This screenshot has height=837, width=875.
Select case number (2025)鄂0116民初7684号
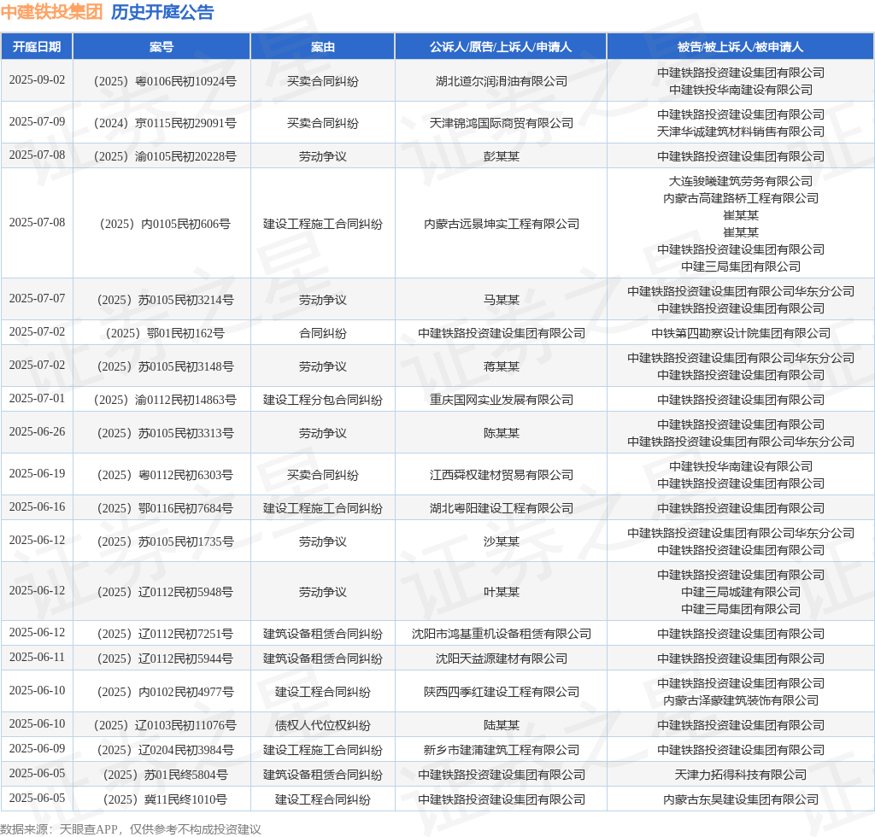(x=165, y=508)
